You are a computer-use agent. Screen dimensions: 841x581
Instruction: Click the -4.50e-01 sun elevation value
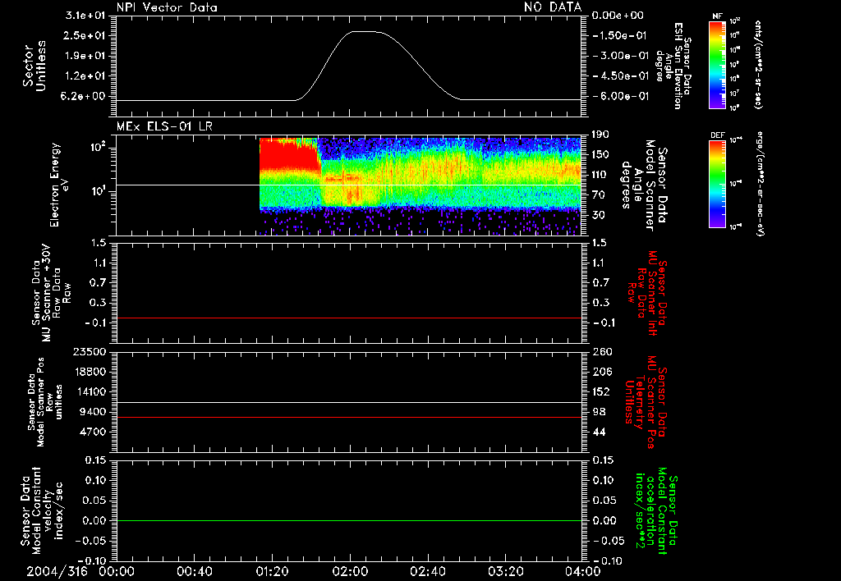click(x=621, y=76)
